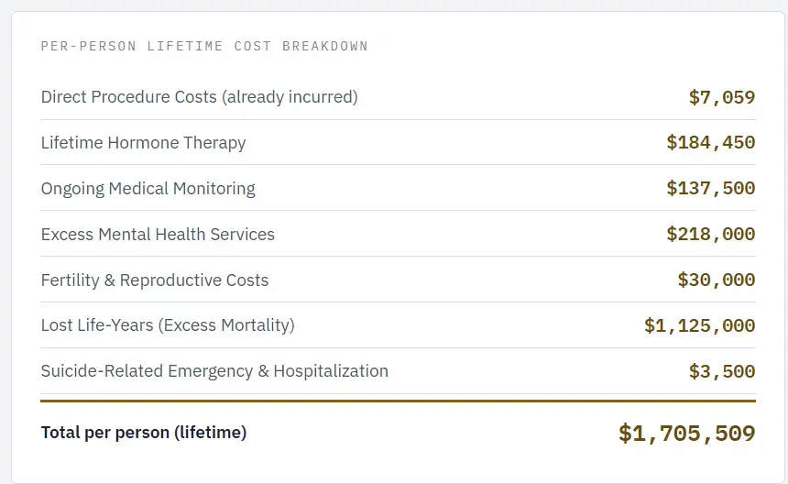Click the $3,500 amount
The image size is (788, 484).
[x=721, y=372]
